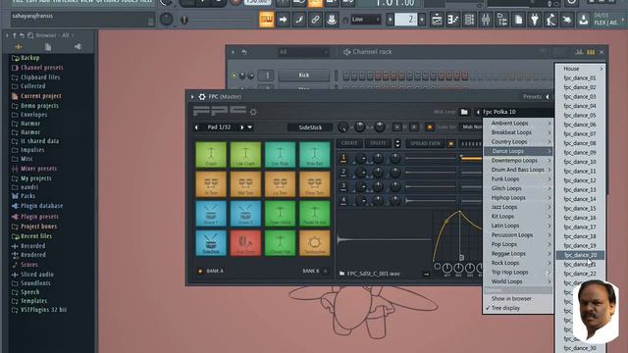Image resolution: width=628 pixels, height=353 pixels.
Task: Click the CREATE layer button
Action: (349, 143)
